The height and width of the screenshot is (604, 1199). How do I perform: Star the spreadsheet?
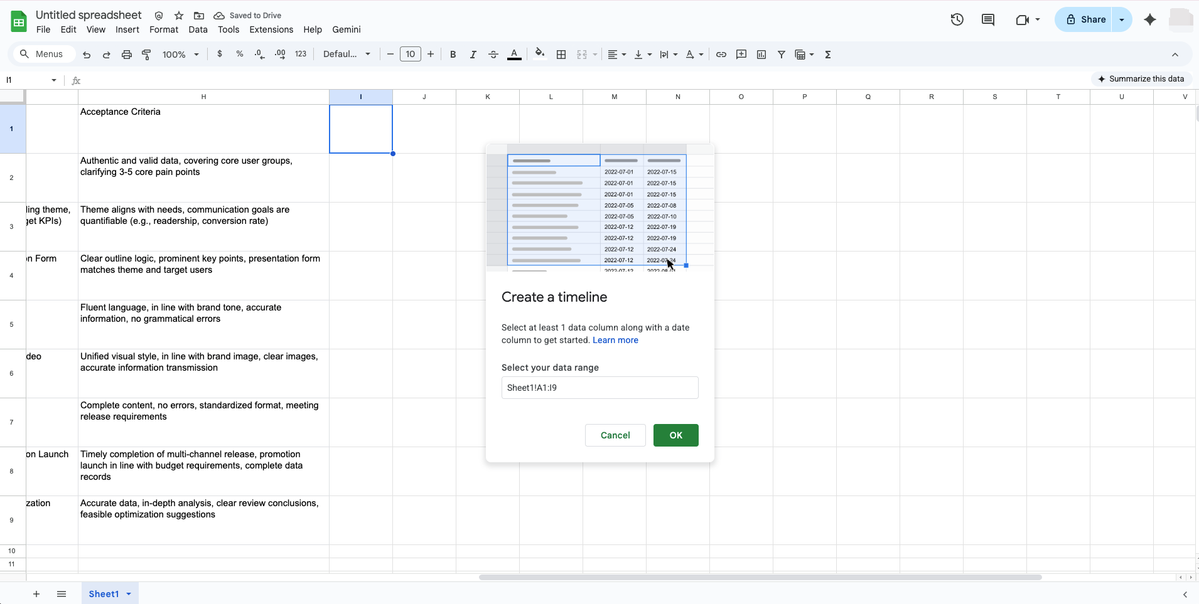pos(179,16)
